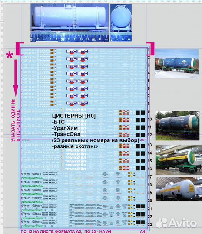Screen dimensions: 202x234
Task: Click decal row number 20
Action: (x=149, y=201)
